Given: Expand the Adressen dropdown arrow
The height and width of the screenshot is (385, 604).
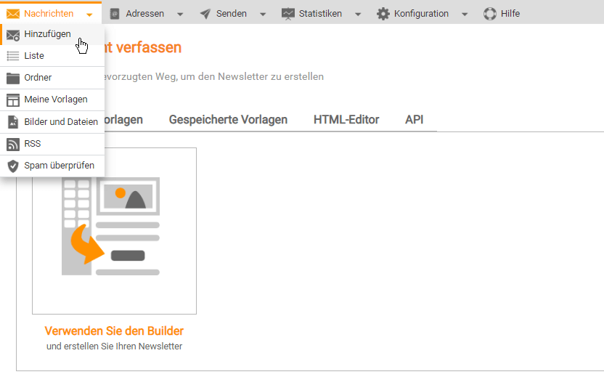Looking at the screenshot, I should click(x=180, y=15).
